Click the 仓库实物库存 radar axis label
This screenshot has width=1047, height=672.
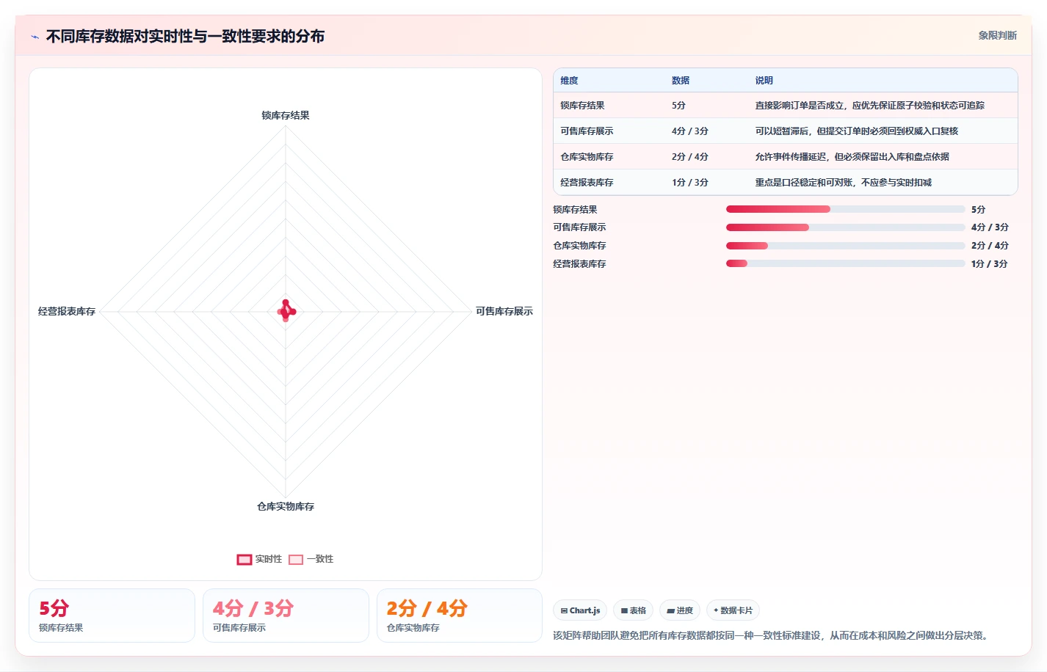(x=286, y=506)
